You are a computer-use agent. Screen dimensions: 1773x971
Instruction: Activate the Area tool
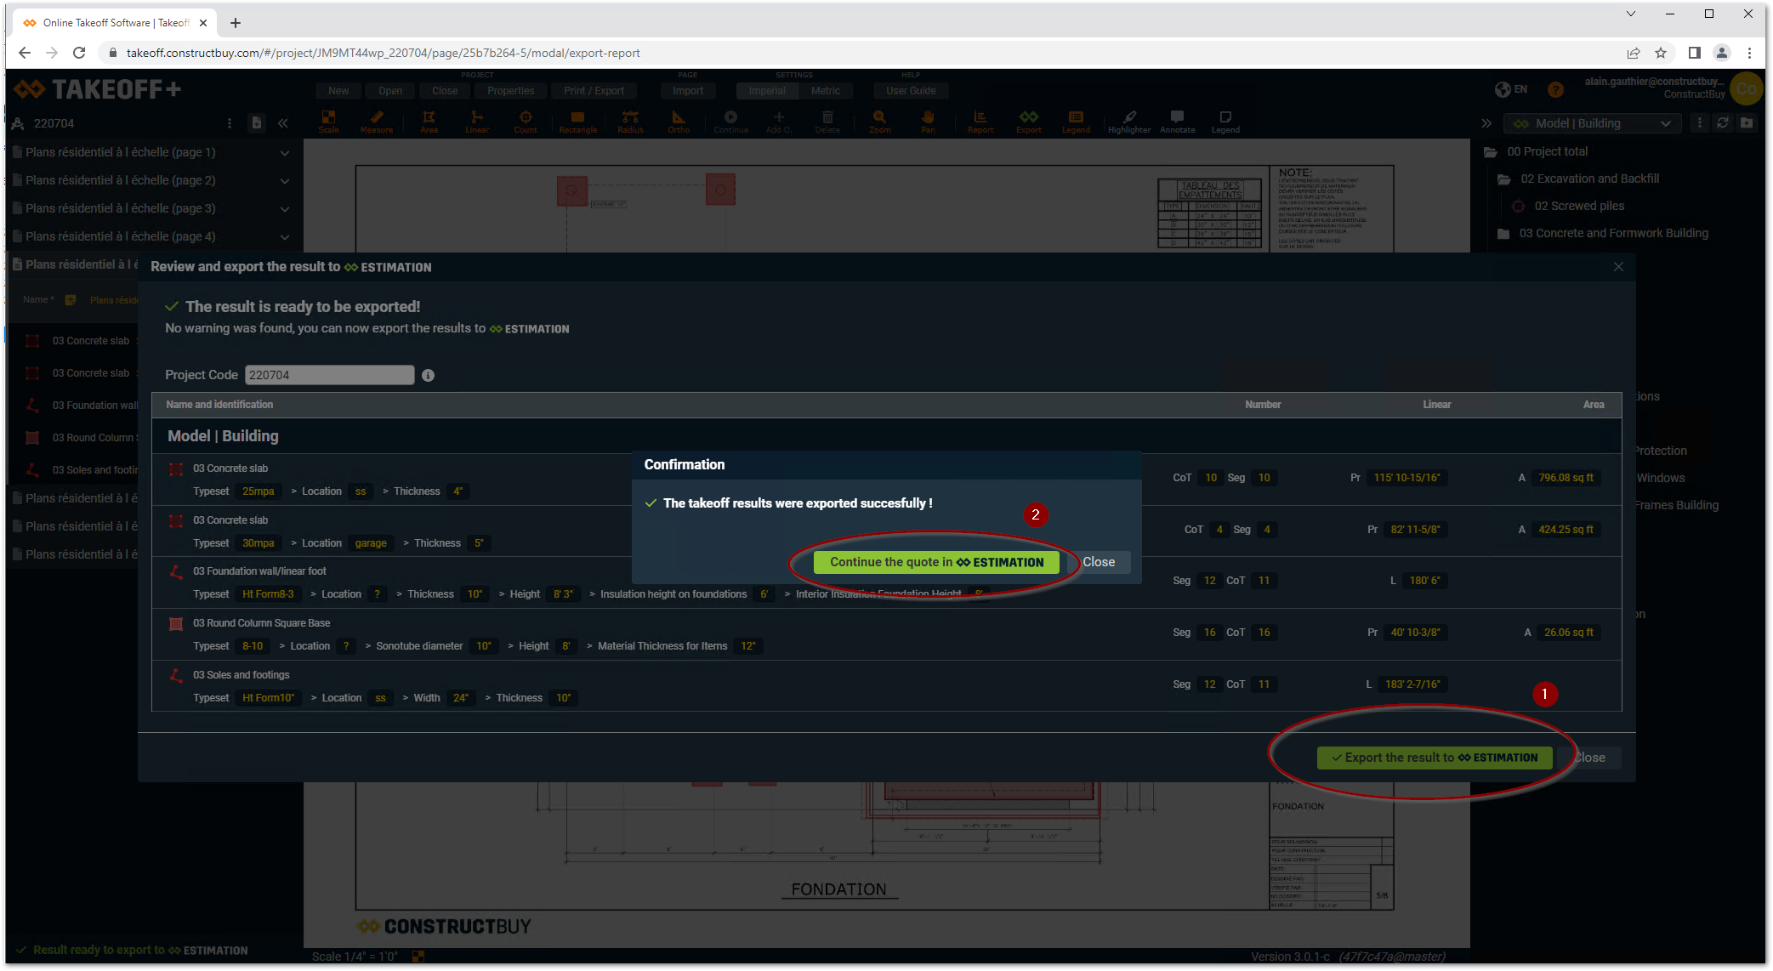pos(429,122)
